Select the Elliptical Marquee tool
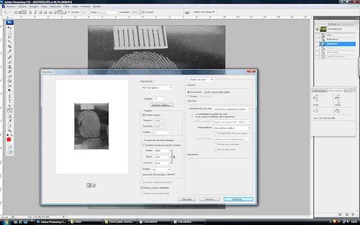The image size is (360, 225). 10,33
